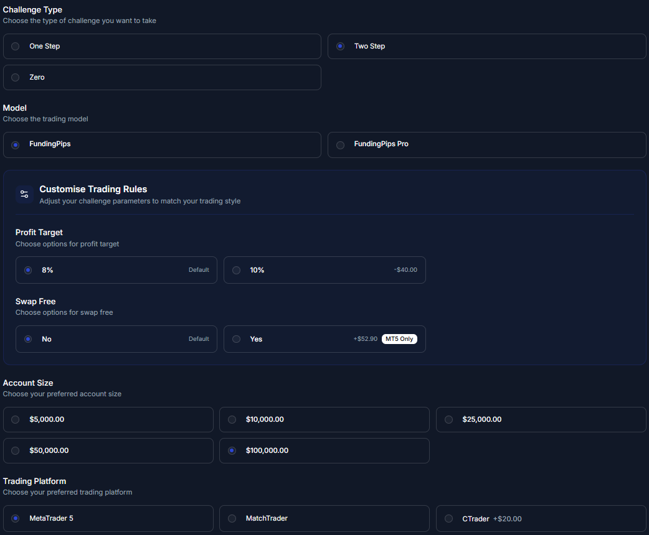
Task: Select MatchTrader as trading platform
Action: 232,518
